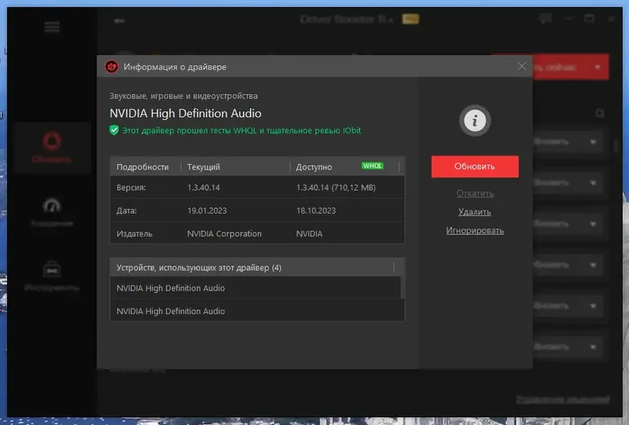Select the Текущий column header
This screenshot has height=425, width=629.
click(x=204, y=167)
